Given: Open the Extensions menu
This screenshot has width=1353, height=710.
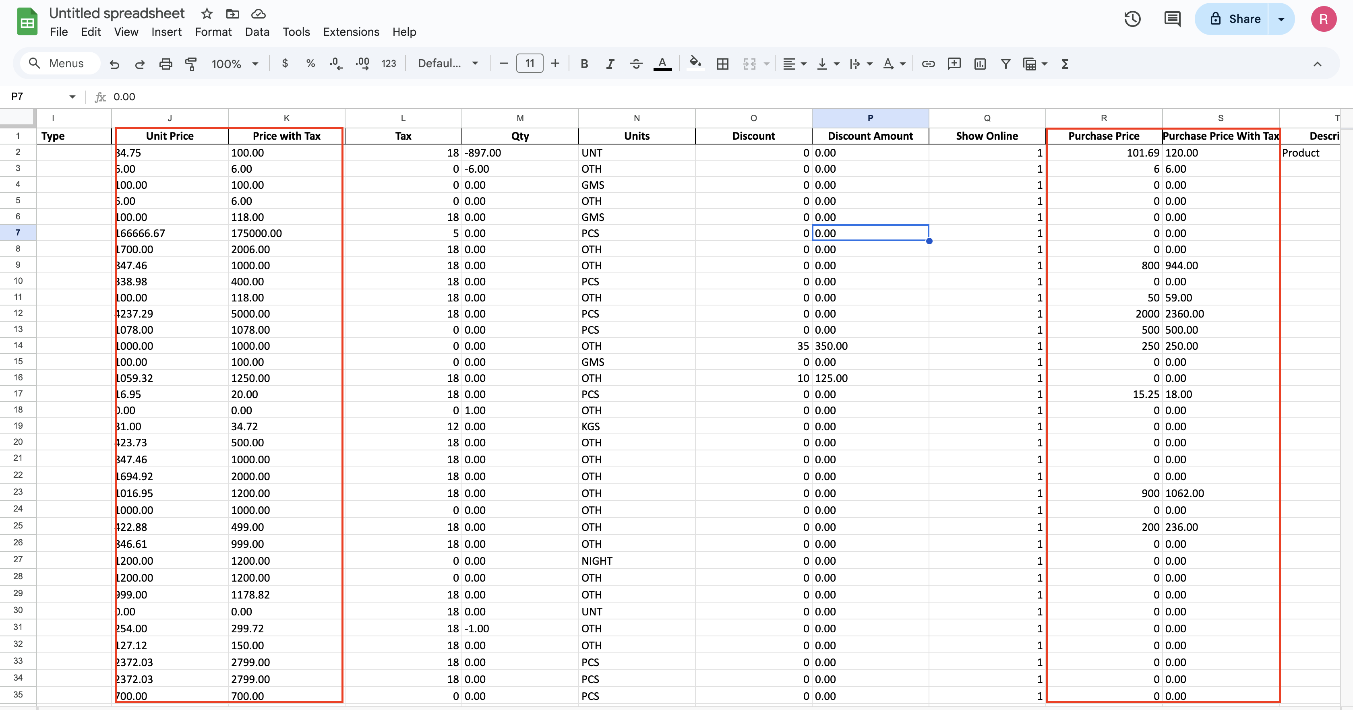Looking at the screenshot, I should pyautogui.click(x=351, y=31).
